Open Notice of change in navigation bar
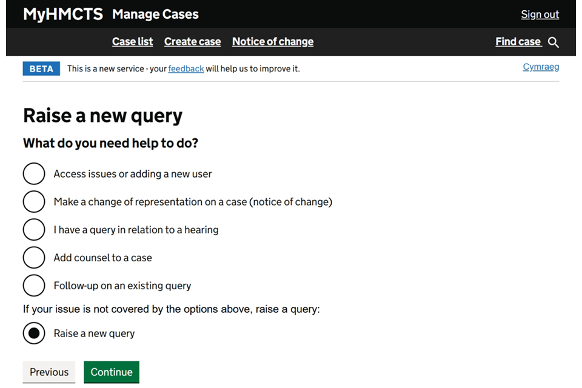582x388 pixels. [273, 42]
